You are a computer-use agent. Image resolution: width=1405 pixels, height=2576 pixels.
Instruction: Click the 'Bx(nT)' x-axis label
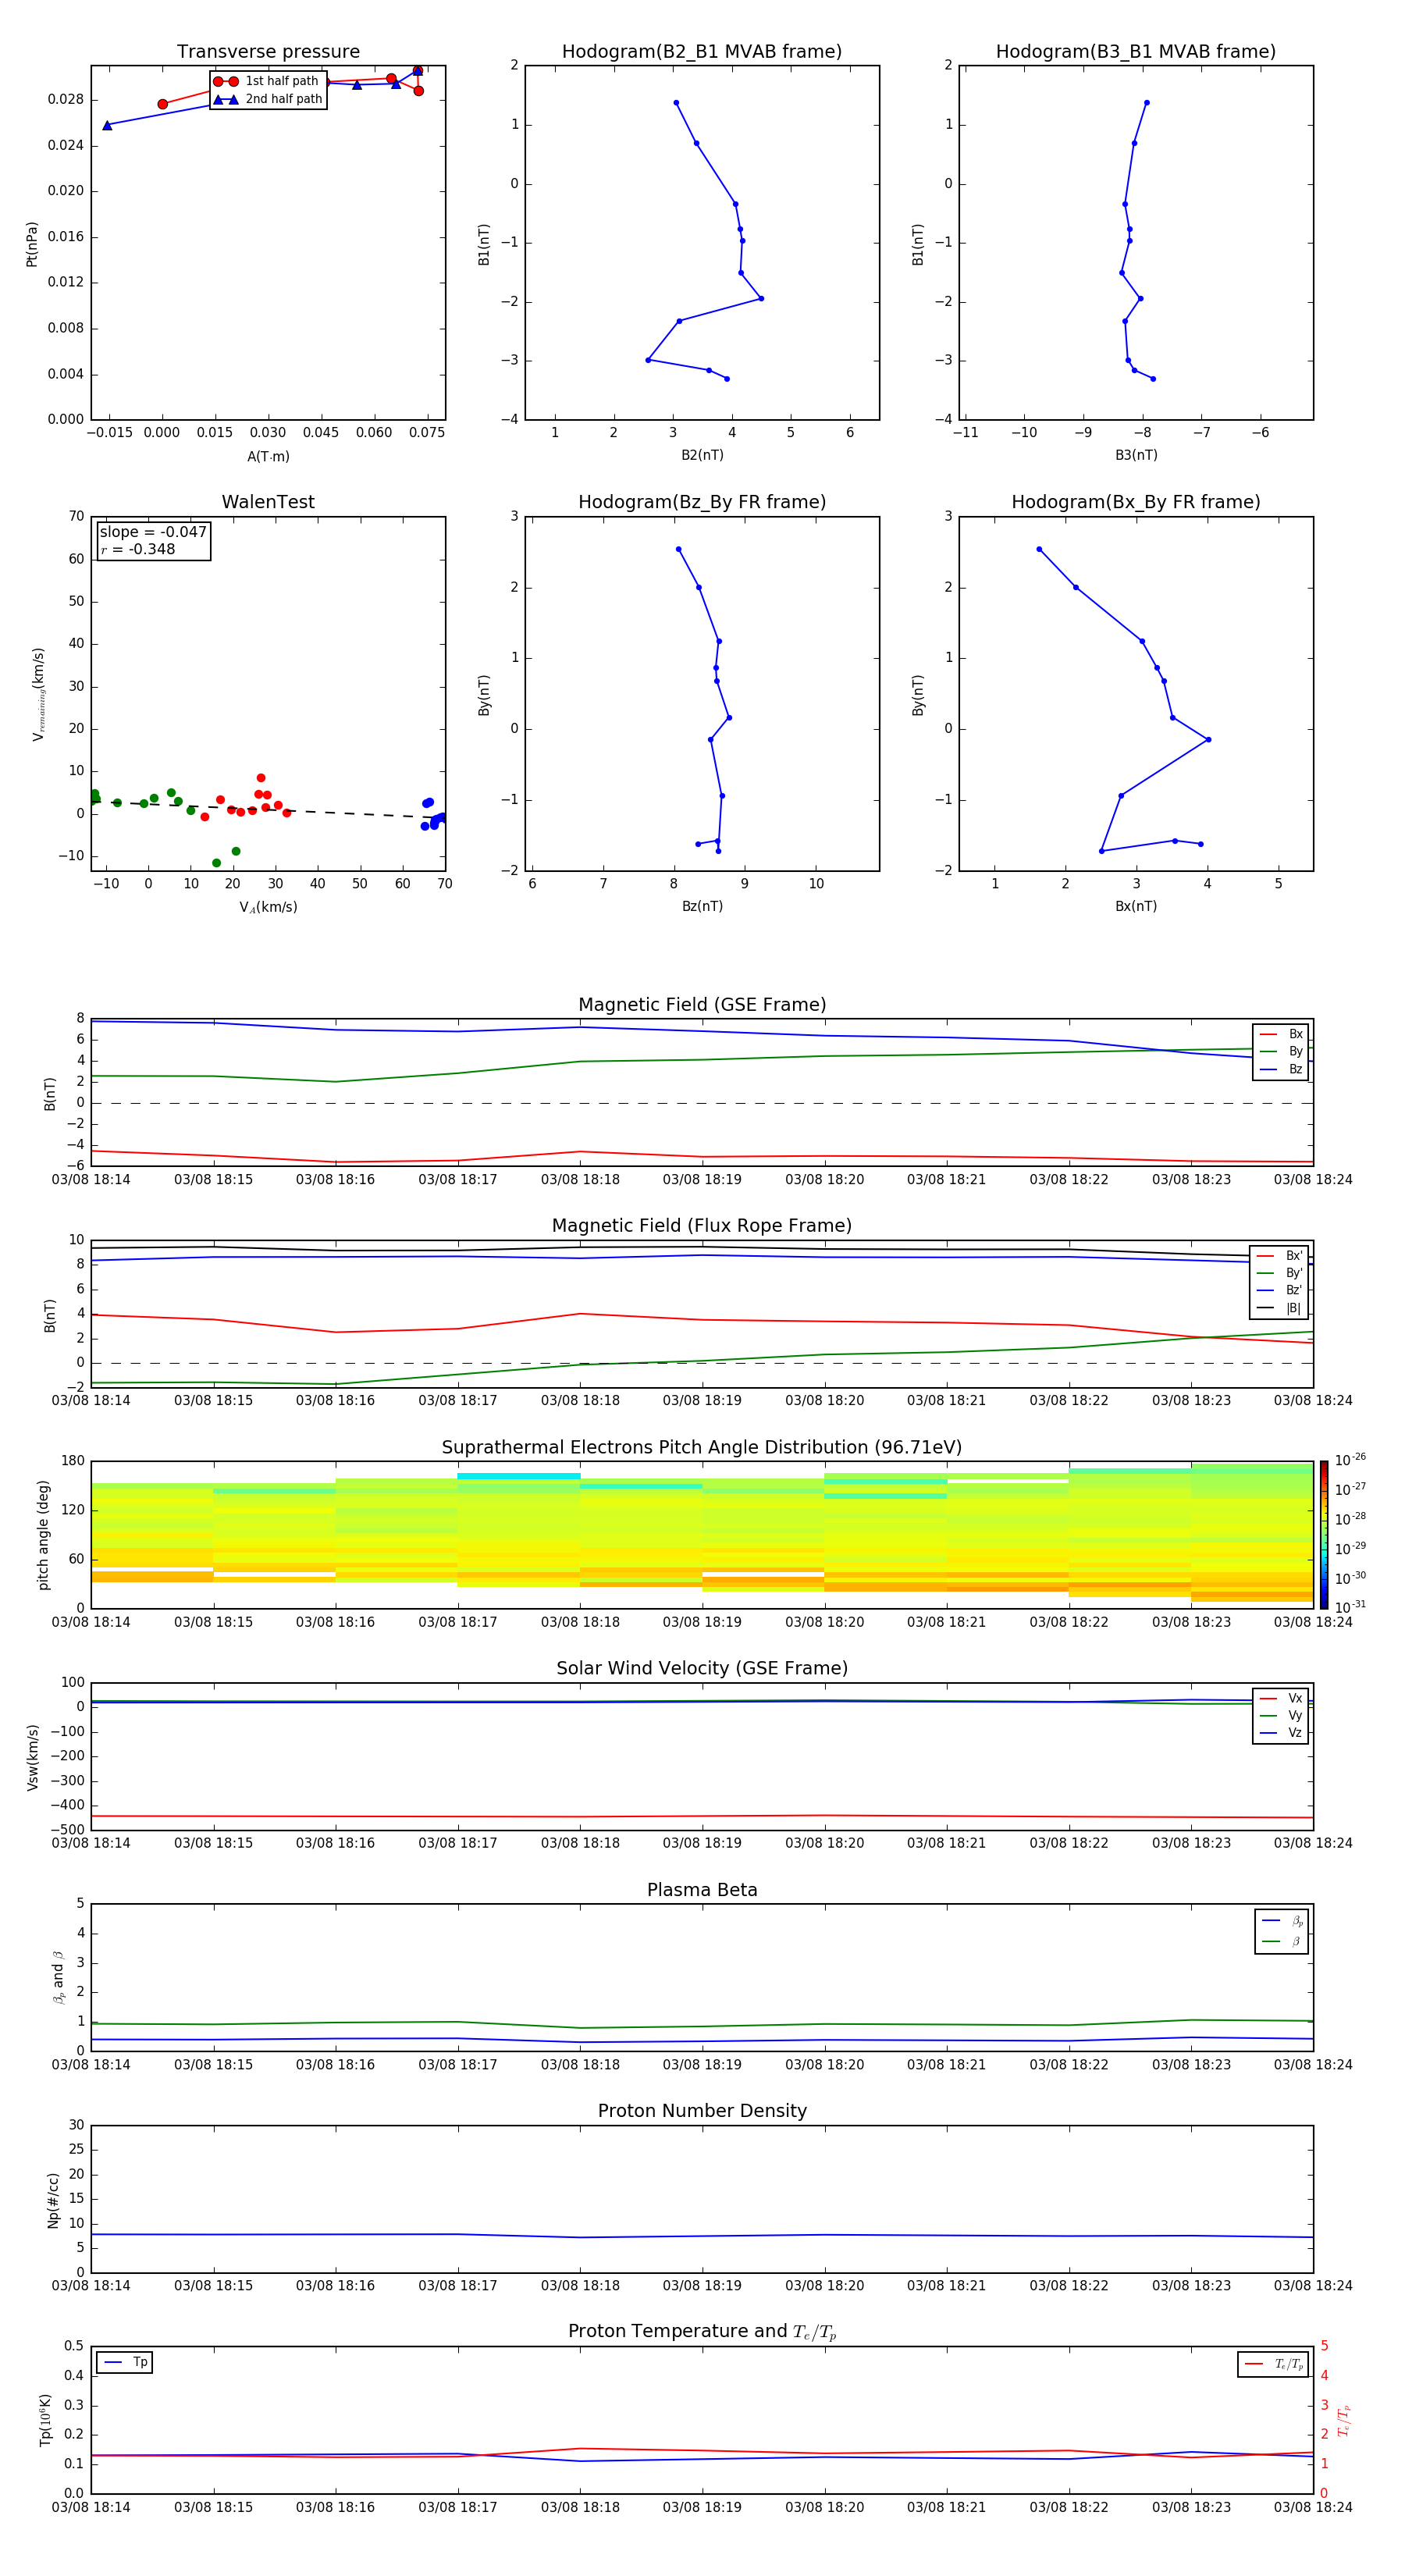tap(1136, 906)
